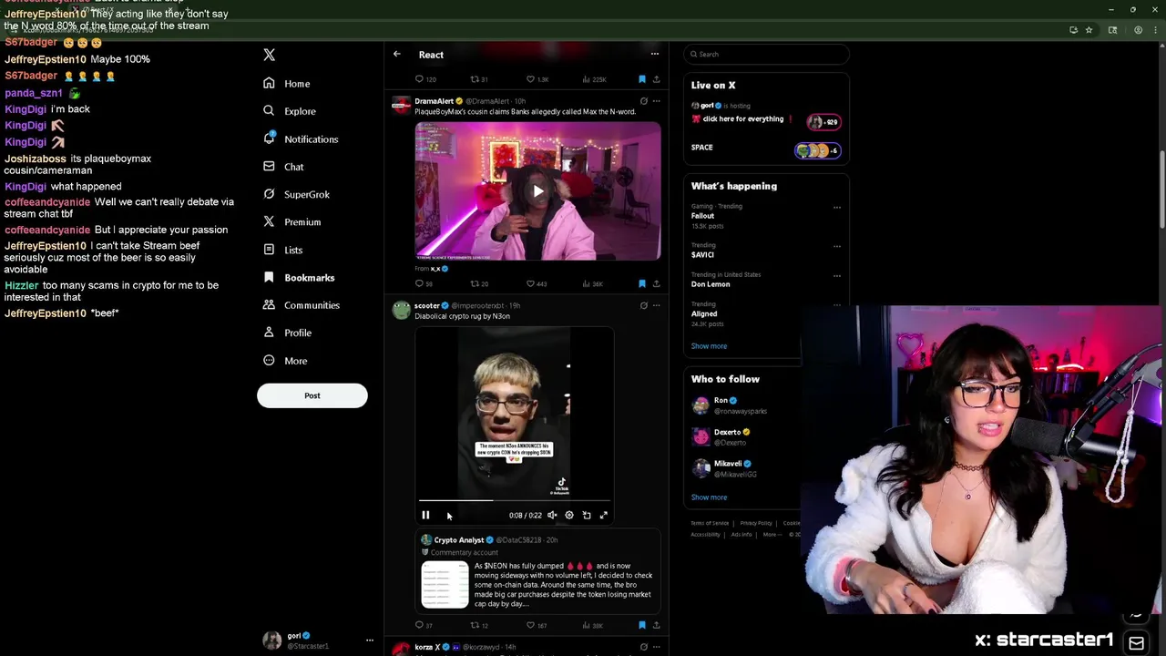Open Grok icon on DramaAlert post
This screenshot has height=656, width=1166.
643,101
